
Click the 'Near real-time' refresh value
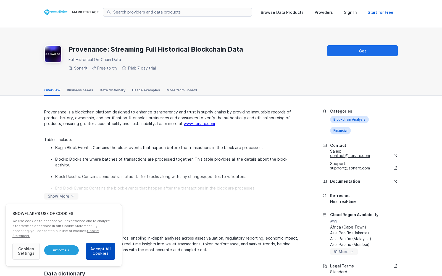point(343,201)
